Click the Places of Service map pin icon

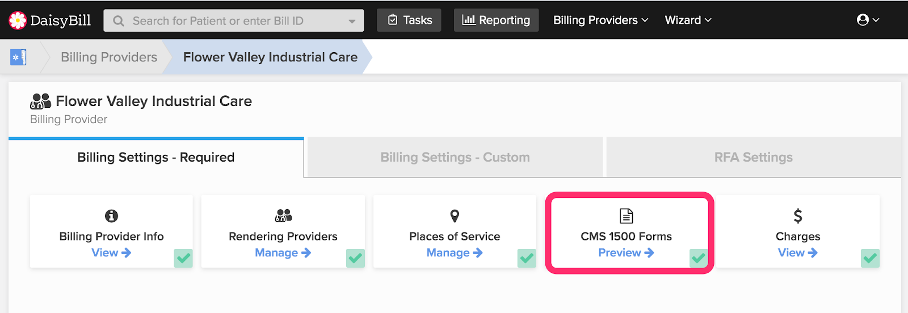point(455,216)
